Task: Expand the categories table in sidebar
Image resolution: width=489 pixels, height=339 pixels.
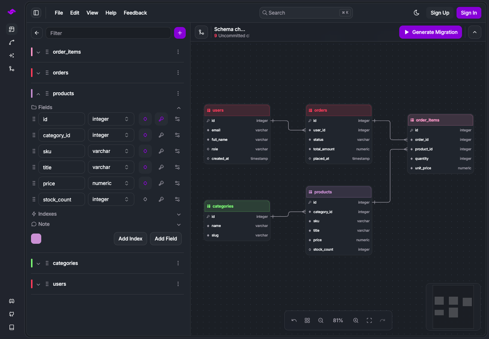Action: click(38, 263)
